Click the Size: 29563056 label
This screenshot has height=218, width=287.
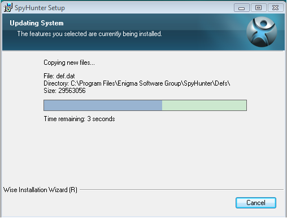pyautogui.click(x=64, y=91)
